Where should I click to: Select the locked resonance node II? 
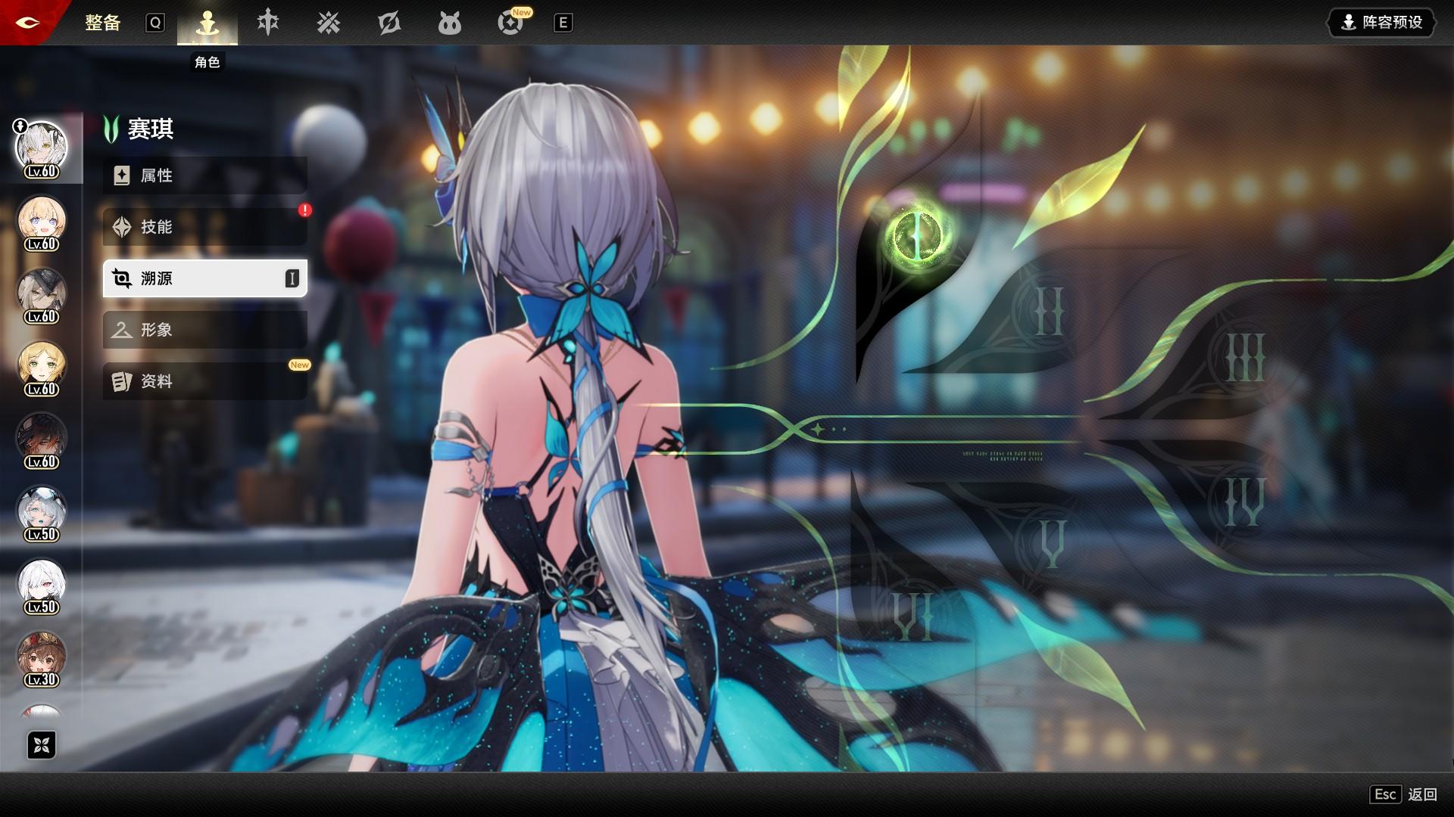[x=1050, y=310]
